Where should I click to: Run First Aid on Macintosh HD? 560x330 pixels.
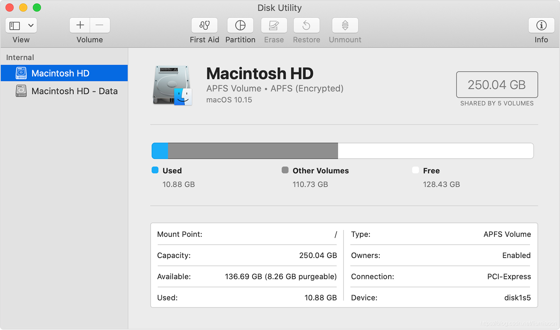[x=204, y=25]
